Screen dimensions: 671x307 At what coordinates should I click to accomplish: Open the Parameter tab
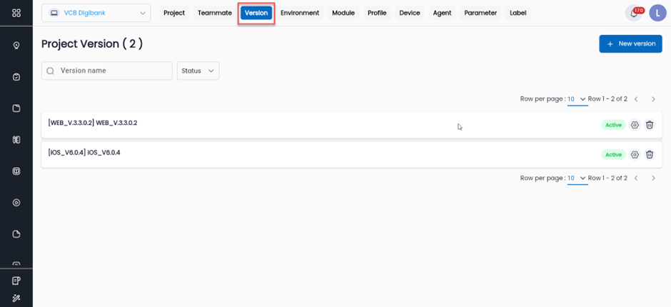[x=480, y=13]
